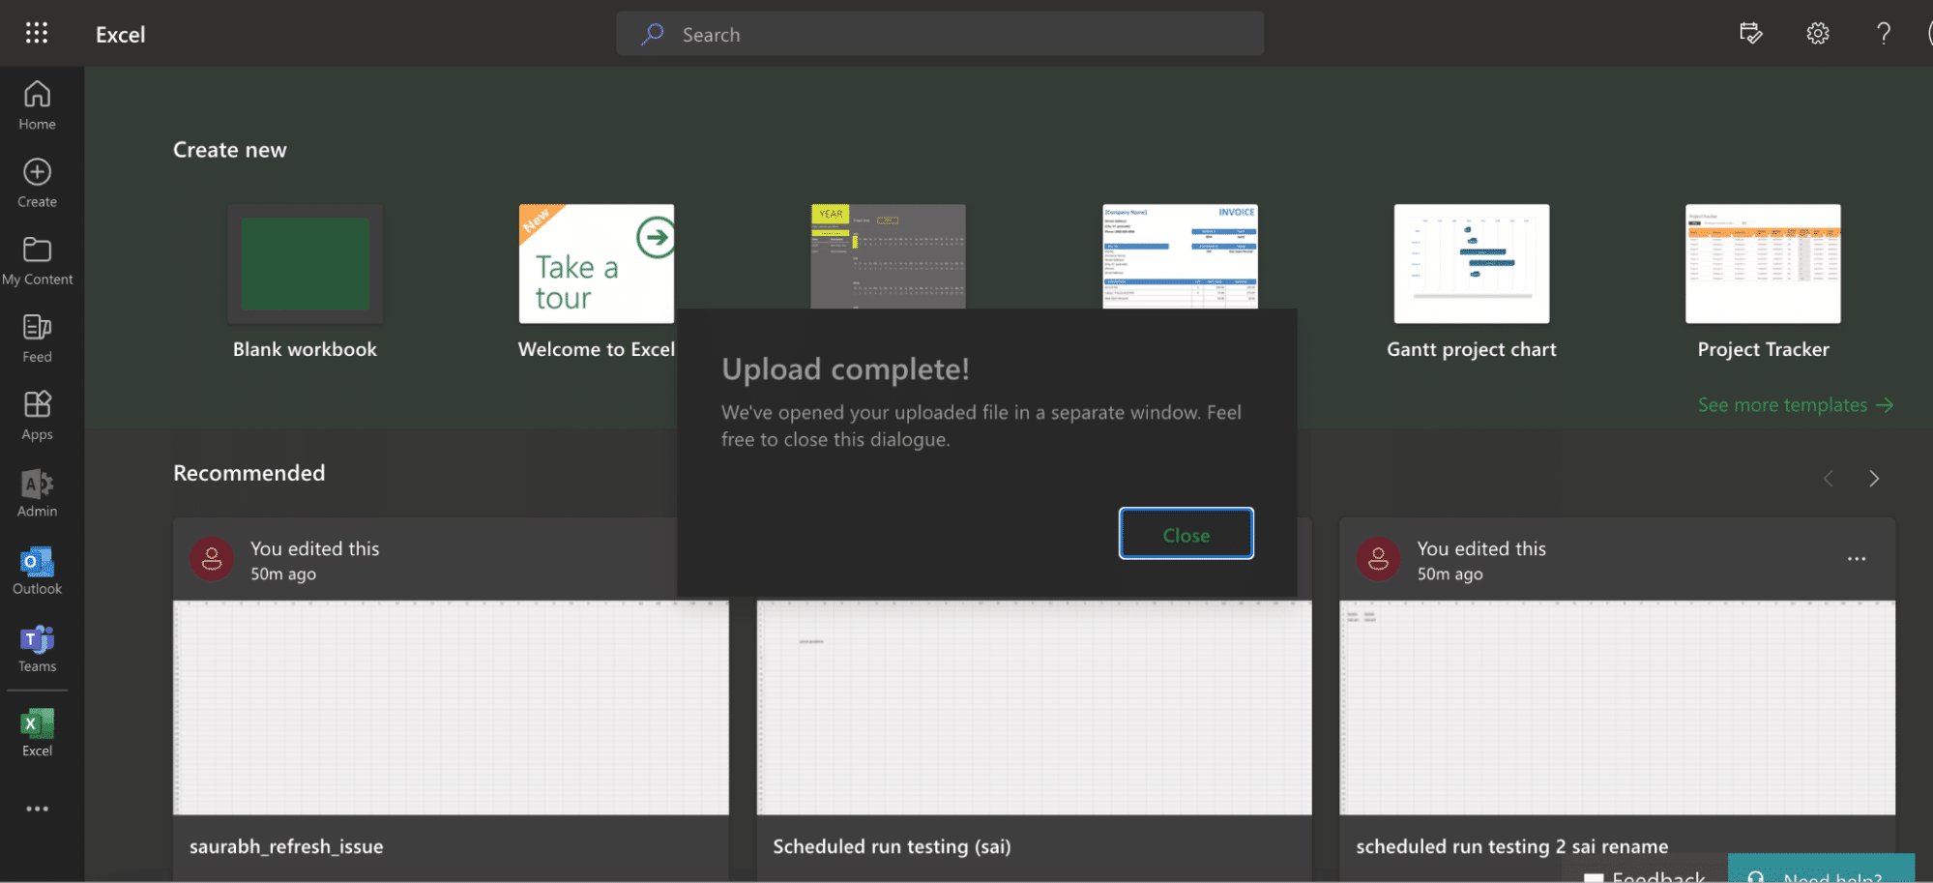Click inside the Search field

(x=940, y=34)
